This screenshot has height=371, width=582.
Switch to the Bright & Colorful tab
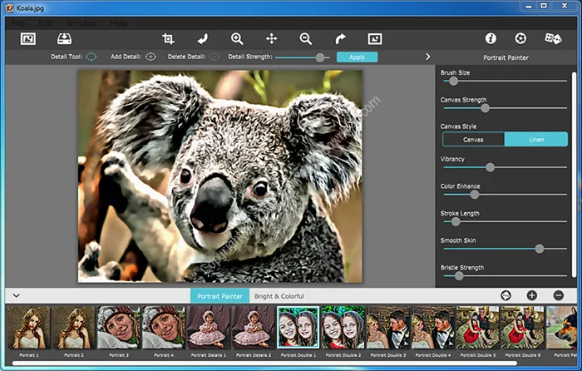click(x=279, y=296)
